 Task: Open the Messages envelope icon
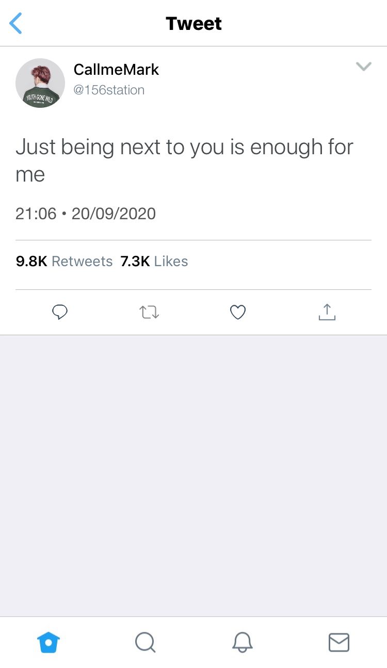click(338, 642)
